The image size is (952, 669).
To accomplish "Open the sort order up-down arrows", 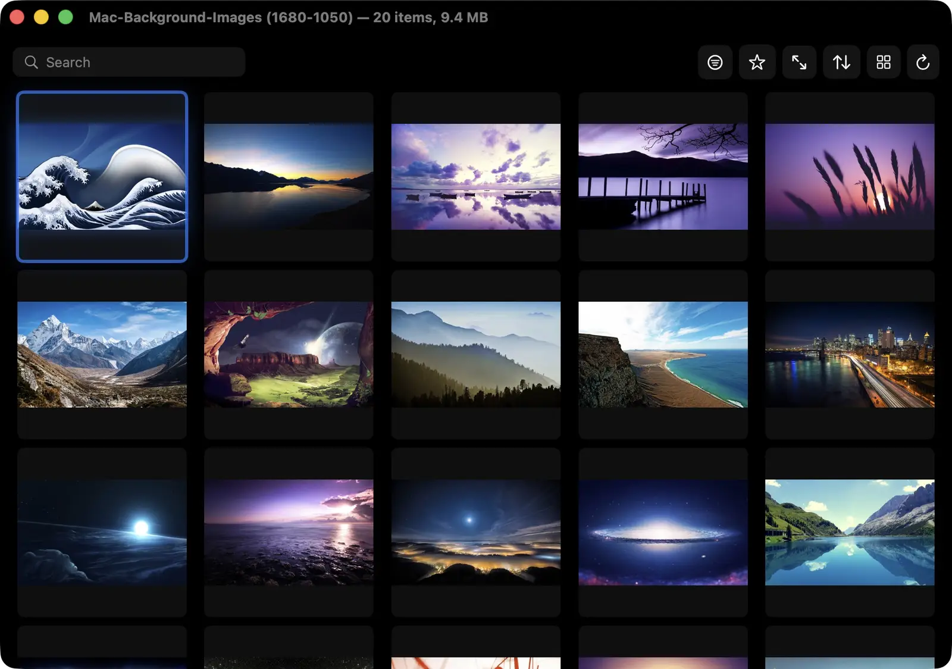I will (841, 62).
